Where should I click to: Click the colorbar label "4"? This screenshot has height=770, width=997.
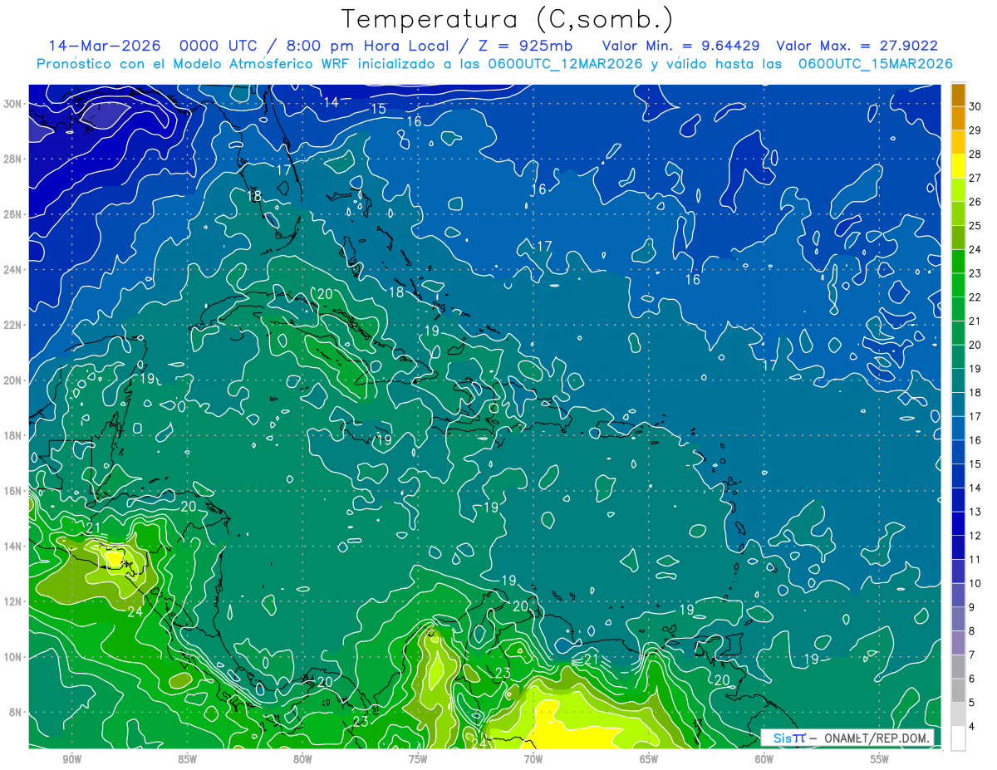973,727
